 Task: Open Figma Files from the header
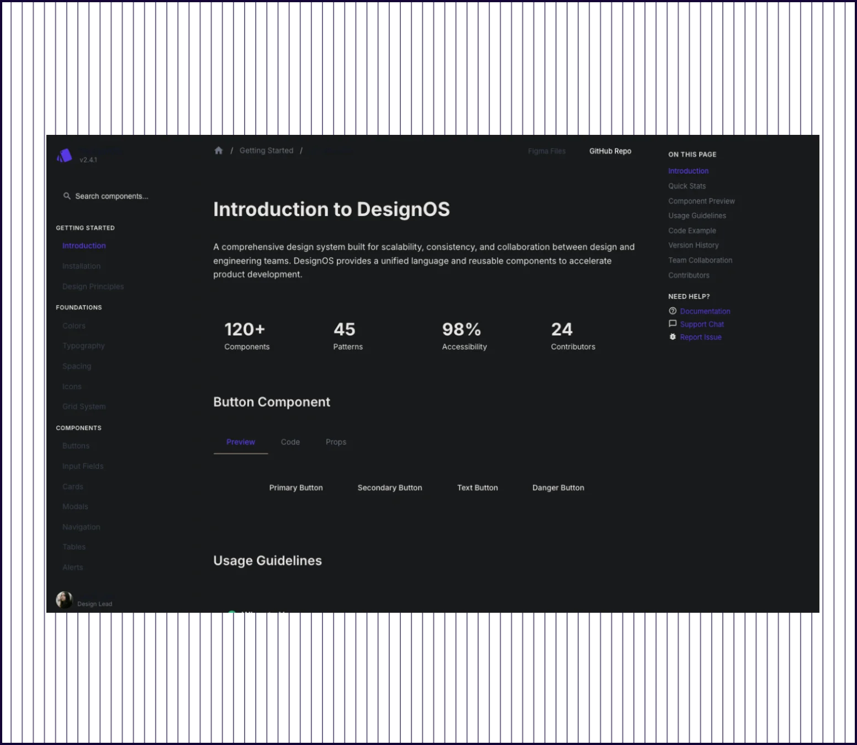pos(546,150)
